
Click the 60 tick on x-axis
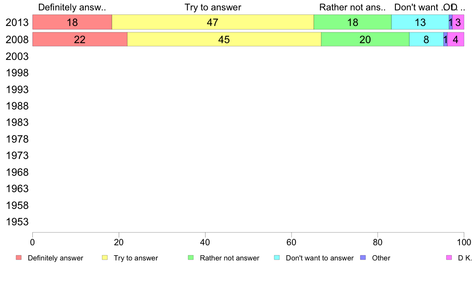click(x=291, y=242)
